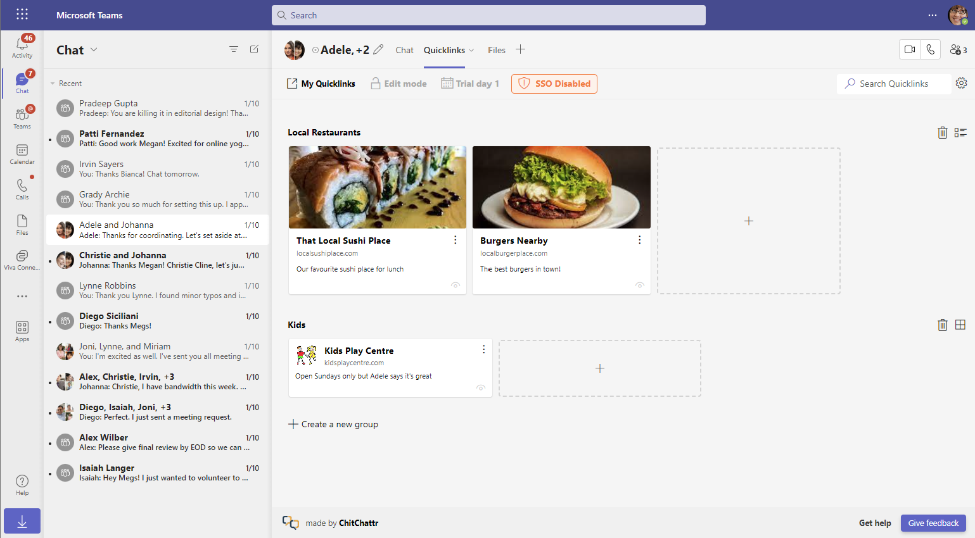Toggle Edit mode
Image resolution: width=975 pixels, height=538 pixels.
[398, 84]
